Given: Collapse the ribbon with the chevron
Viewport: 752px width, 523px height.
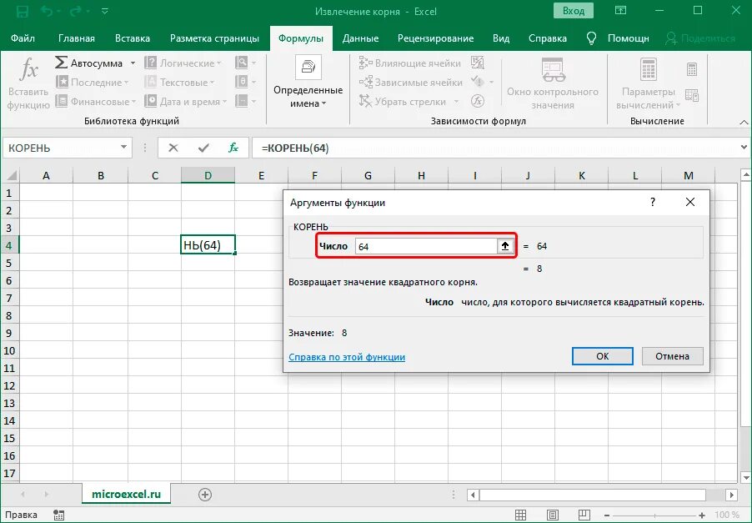Looking at the screenshot, I should coord(744,123).
